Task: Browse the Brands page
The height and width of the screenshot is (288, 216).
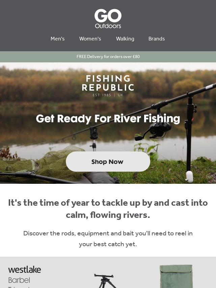Action: (157, 39)
